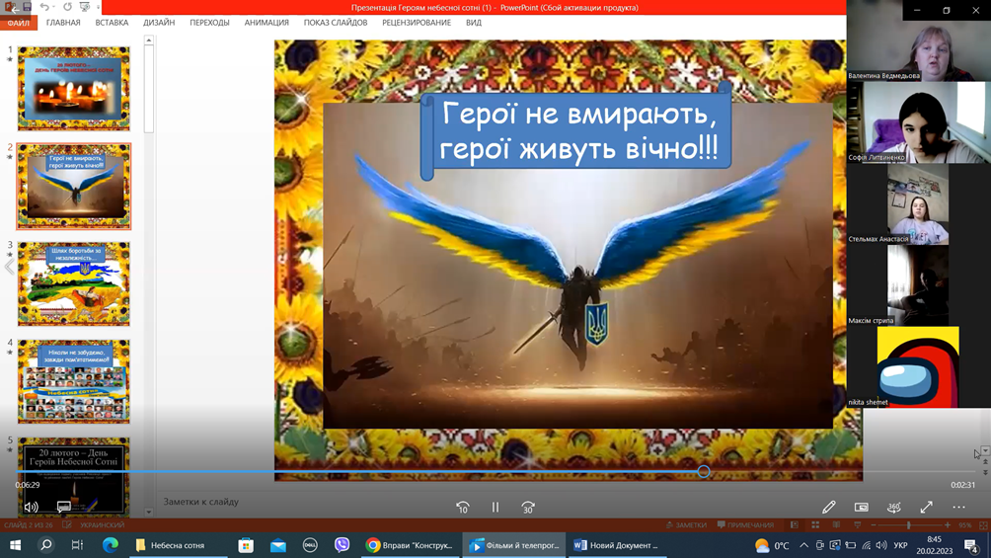Click the spell check status bar icon

[x=66, y=525]
